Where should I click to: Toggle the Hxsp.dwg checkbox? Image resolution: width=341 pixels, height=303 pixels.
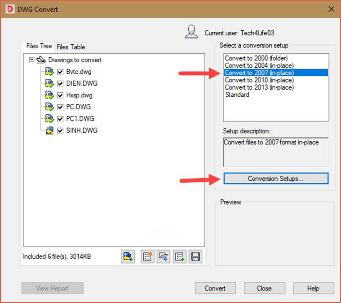tap(60, 95)
